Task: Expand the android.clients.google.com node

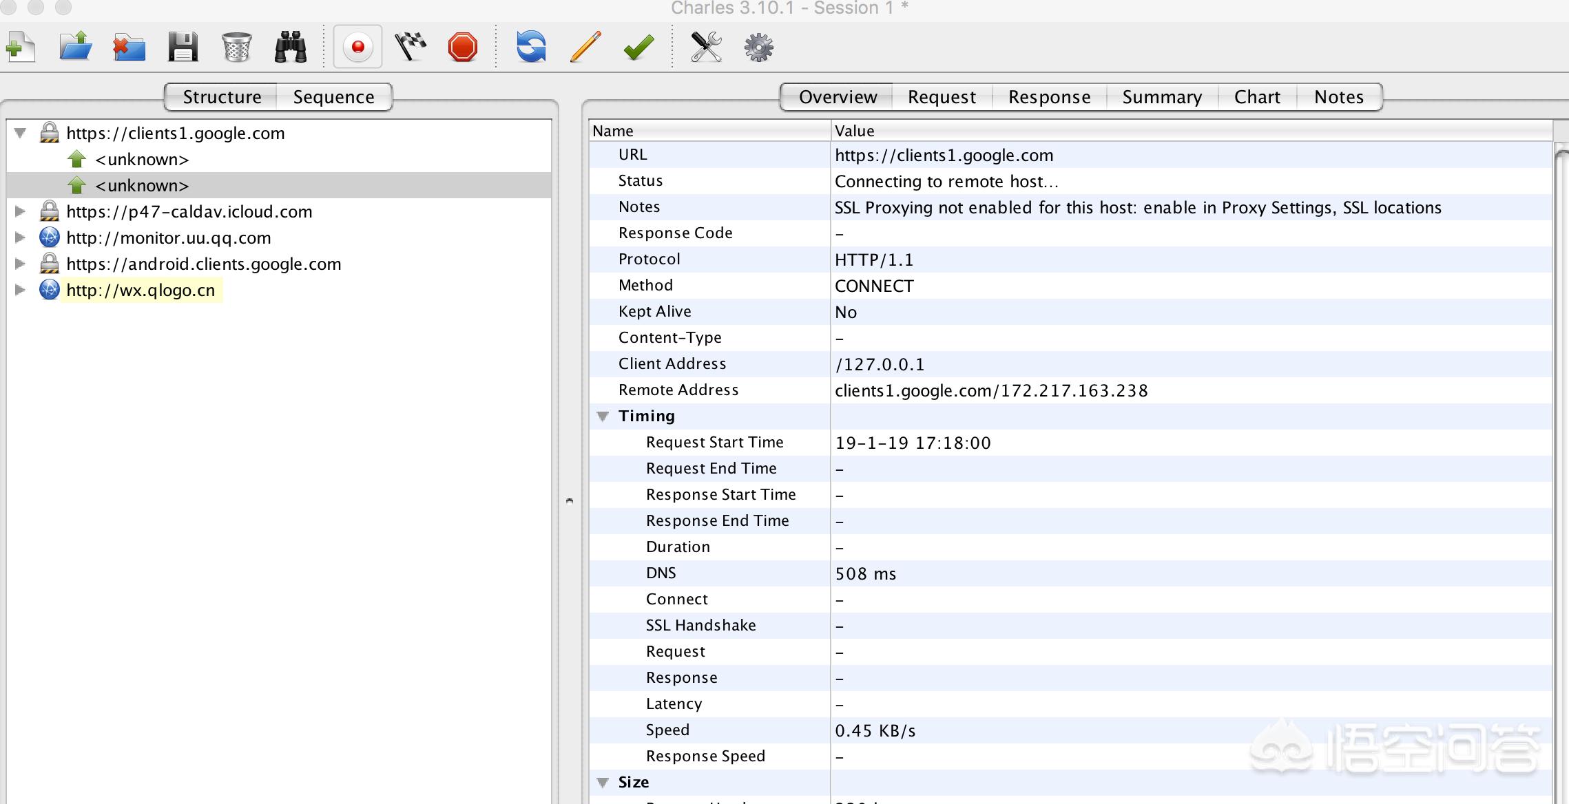Action: click(21, 264)
